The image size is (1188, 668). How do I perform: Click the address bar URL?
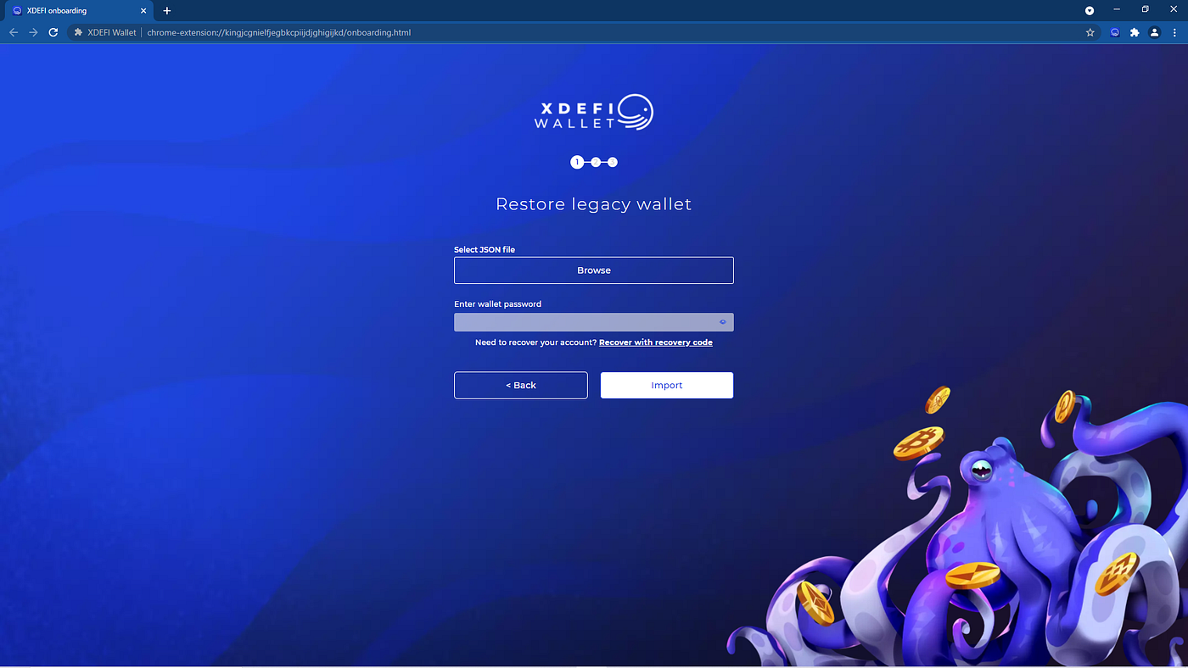click(x=279, y=32)
